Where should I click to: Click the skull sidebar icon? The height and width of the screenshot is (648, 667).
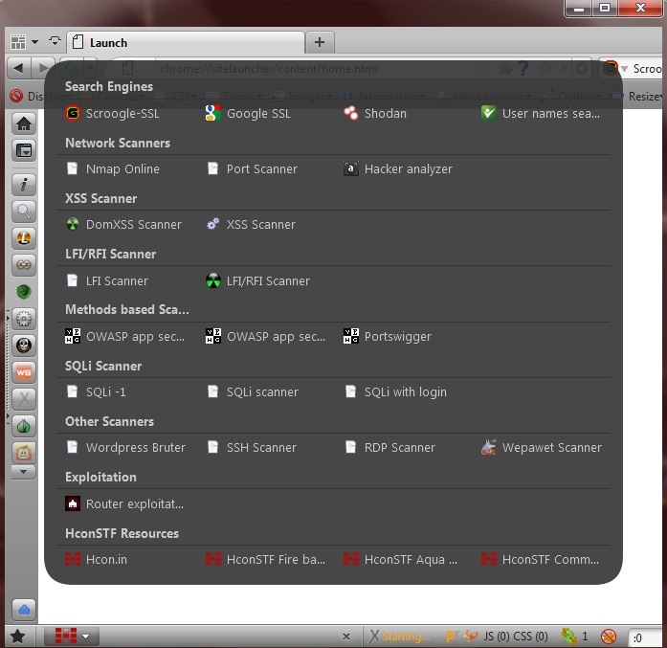(x=24, y=346)
